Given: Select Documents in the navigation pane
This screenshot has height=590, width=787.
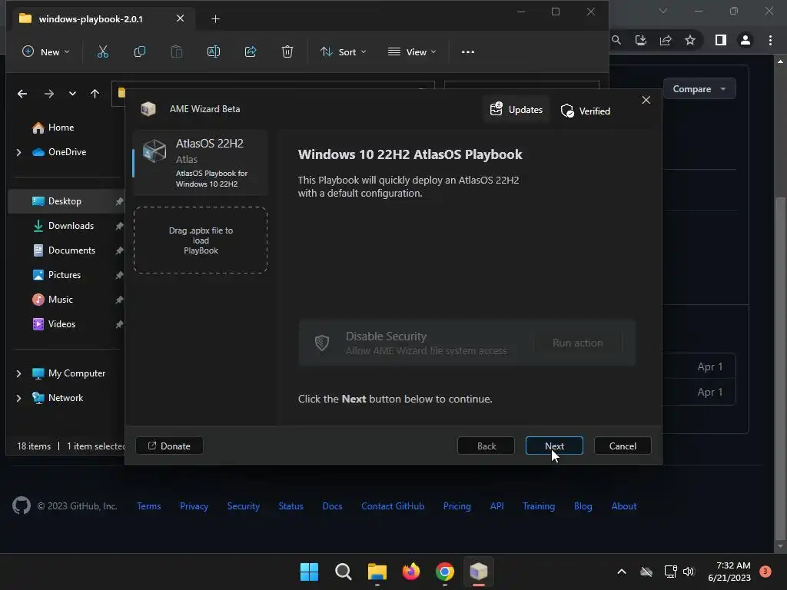Looking at the screenshot, I should tap(64, 250).
